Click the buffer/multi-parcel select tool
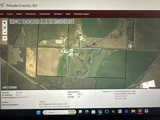The width and height of the screenshot is (160, 120). coord(44,21)
